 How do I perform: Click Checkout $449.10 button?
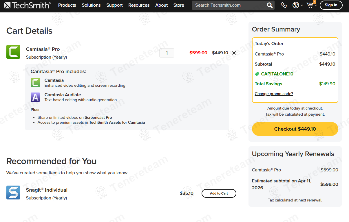pos(295,129)
